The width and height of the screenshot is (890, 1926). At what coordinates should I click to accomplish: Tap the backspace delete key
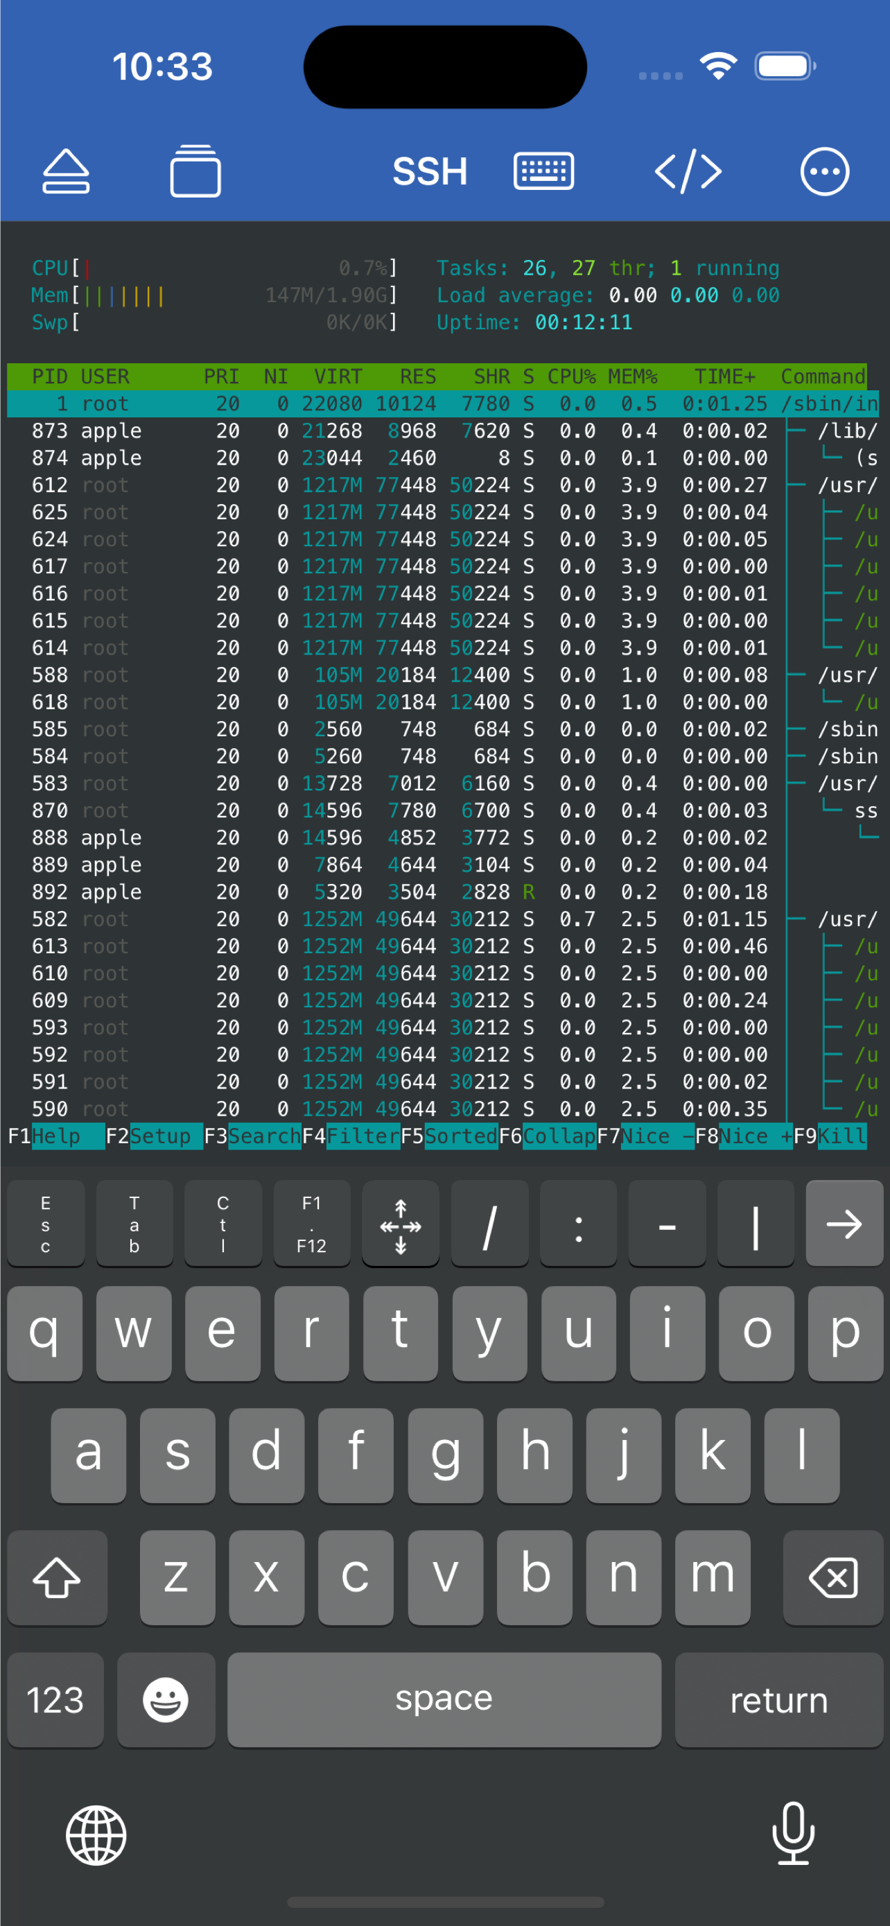[x=832, y=1577]
